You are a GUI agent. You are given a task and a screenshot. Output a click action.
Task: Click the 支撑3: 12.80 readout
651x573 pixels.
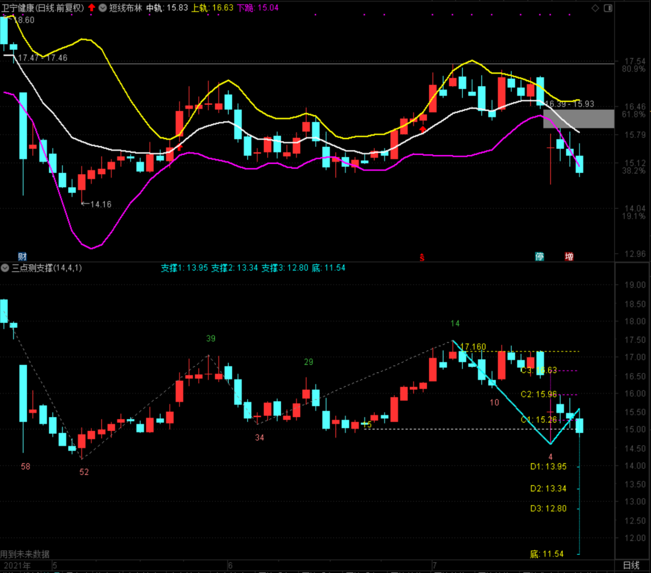coord(285,268)
